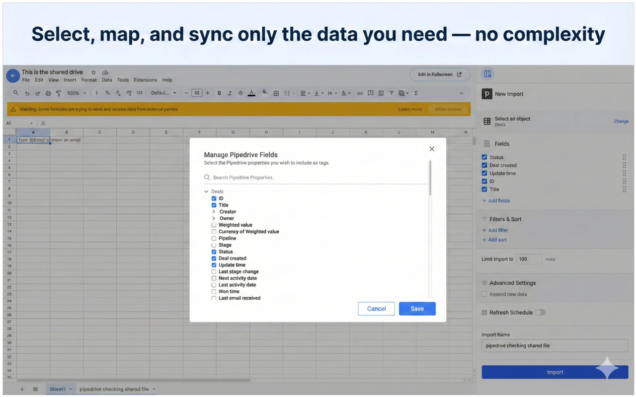Screen dimensions: 636x397
Task: Uncheck the Deal created checkbox in dialog
Action: (214, 259)
